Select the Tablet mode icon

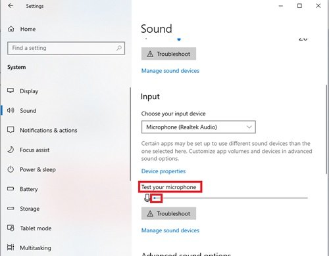pos(11,228)
